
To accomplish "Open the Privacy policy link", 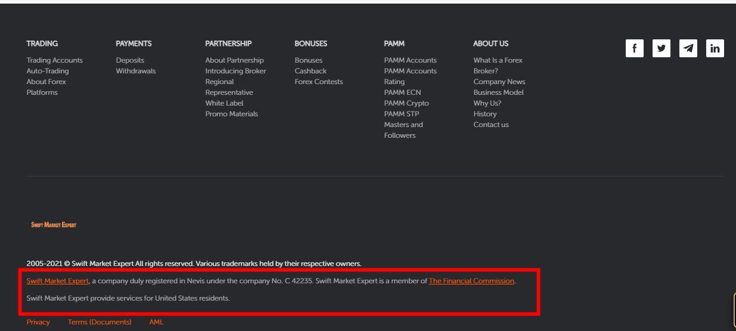I will [38, 322].
